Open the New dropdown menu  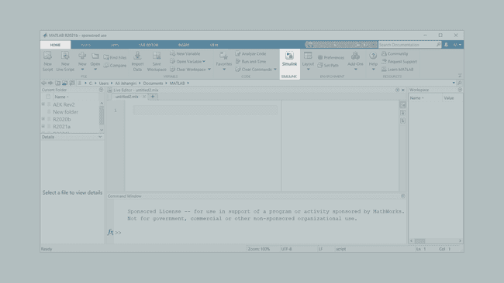(82, 70)
